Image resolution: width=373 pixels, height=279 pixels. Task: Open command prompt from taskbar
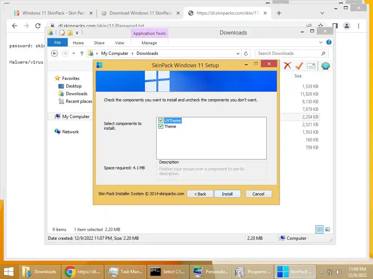(x=168, y=272)
